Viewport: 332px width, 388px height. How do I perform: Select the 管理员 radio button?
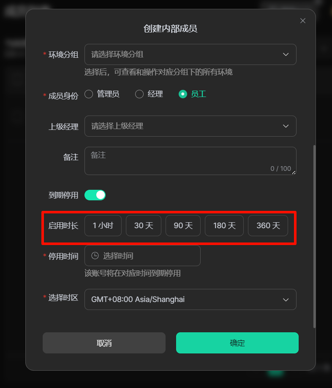(x=89, y=94)
